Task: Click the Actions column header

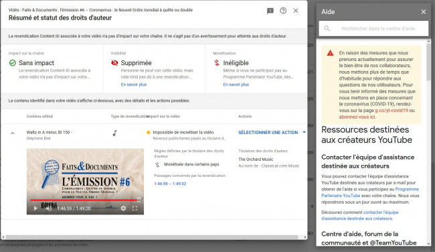Action: click(x=245, y=117)
